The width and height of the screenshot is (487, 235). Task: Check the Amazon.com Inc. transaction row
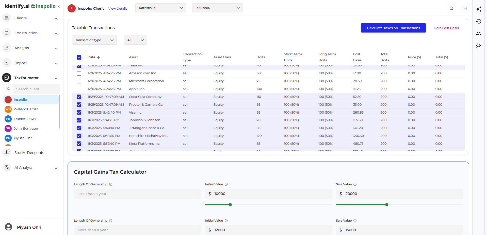(x=79, y=73)
